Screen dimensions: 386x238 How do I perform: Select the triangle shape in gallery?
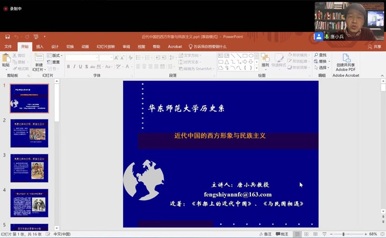pos(227,62)
